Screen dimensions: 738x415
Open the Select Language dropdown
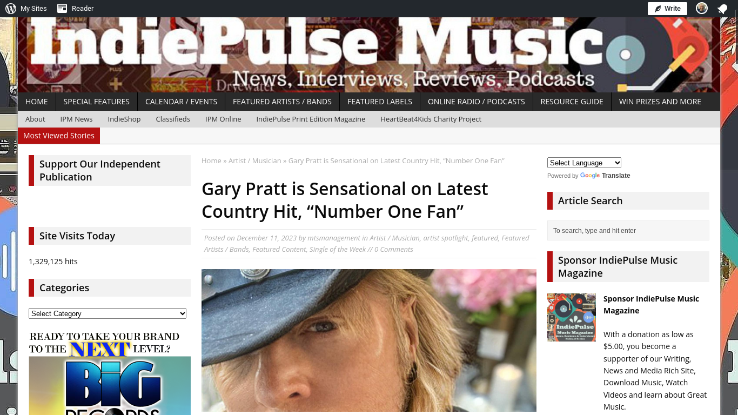[x=584, y=163]
